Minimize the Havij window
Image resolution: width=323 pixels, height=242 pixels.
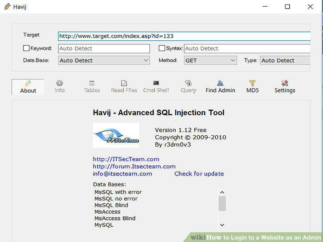[x=265, y=7]
